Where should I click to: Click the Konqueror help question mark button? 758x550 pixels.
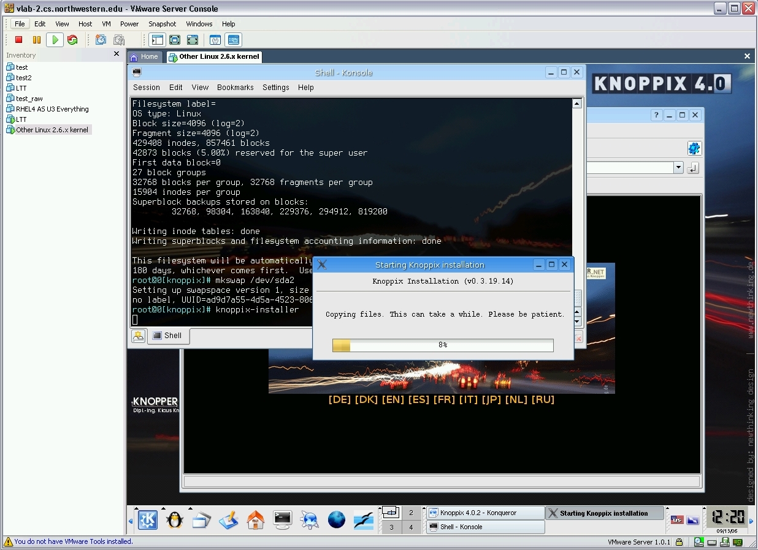(657, 115)
